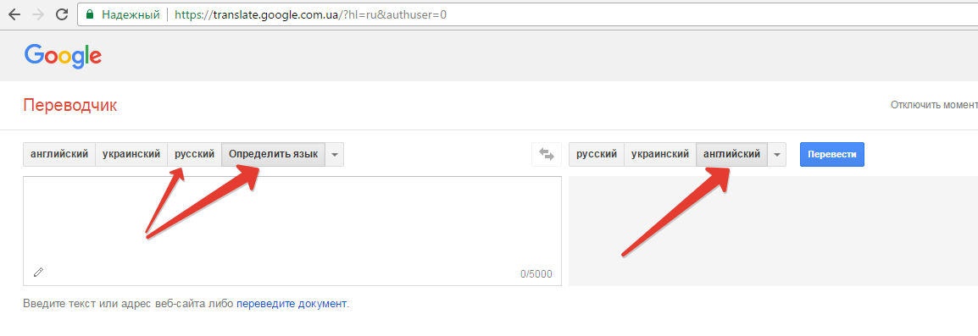Click the translation output panel

point(774,231)
